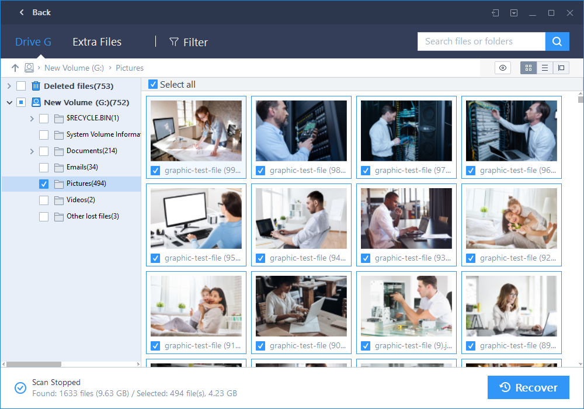Expand the Deleted files(753) tree item
This screenshot has width=584, height=409.
click(x=9, y=86)
